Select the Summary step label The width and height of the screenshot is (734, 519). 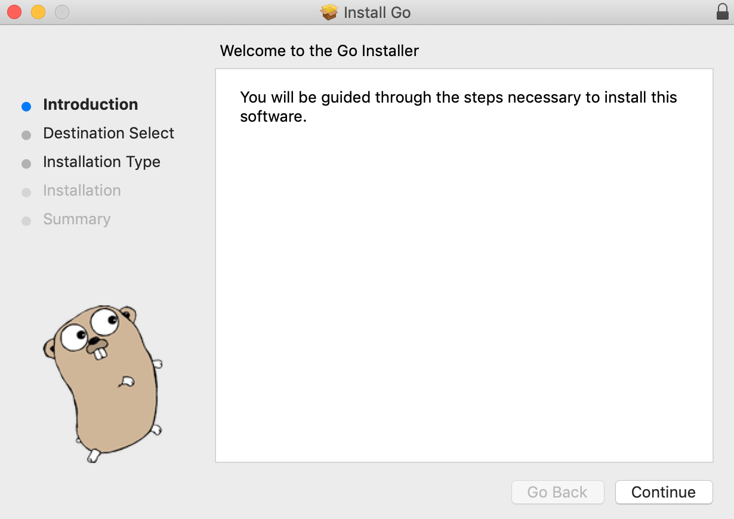tap(76, 219)
